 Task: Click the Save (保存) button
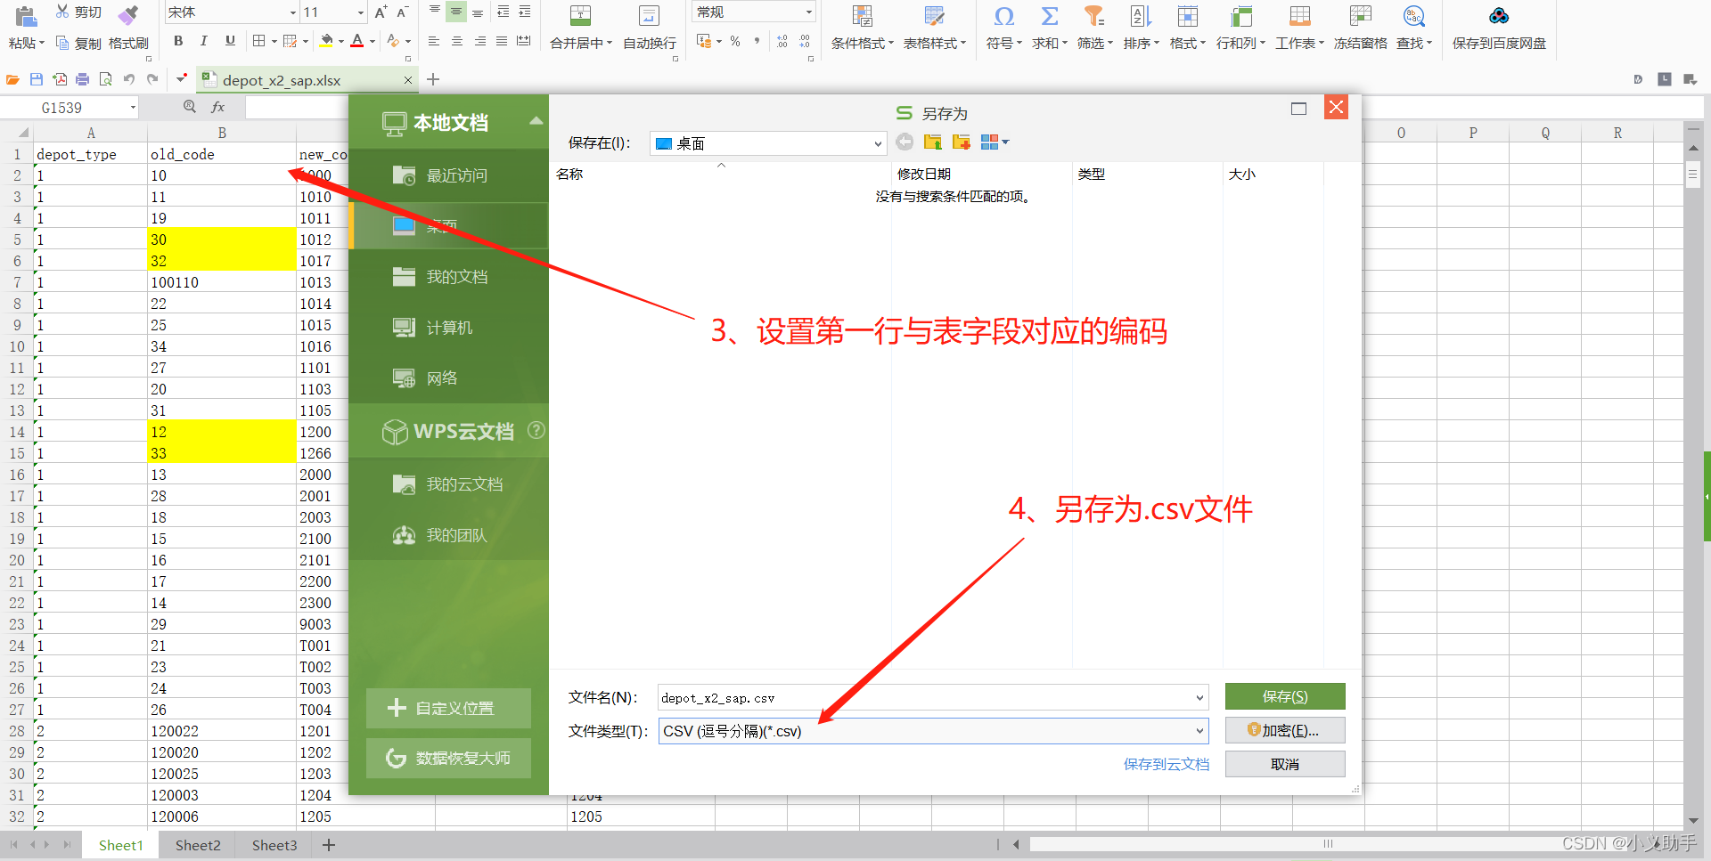click(1285, 696)
